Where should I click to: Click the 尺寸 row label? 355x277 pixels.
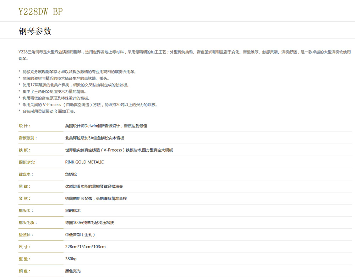point(24,247)
